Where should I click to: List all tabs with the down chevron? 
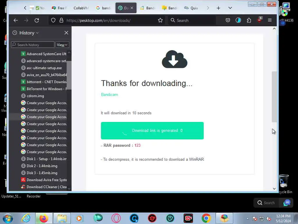[230, 8]
